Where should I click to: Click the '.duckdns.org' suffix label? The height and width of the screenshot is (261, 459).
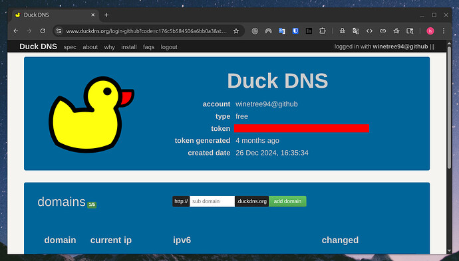pos(251,201)
